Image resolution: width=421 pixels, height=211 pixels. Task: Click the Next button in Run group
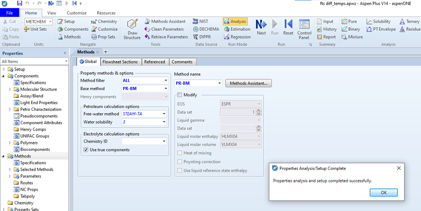pyautogui.click(x=261, y=27)
